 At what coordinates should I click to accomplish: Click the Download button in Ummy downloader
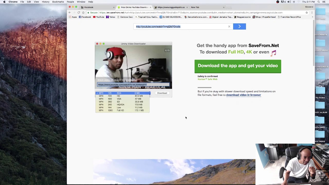pyautogui.click(x=162, y=93)
